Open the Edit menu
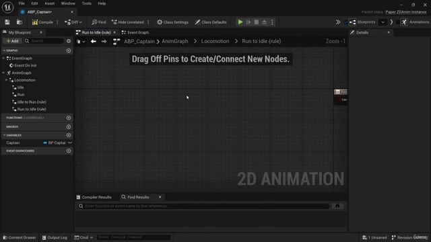This screenshot has width=431, height=242. 34,3
